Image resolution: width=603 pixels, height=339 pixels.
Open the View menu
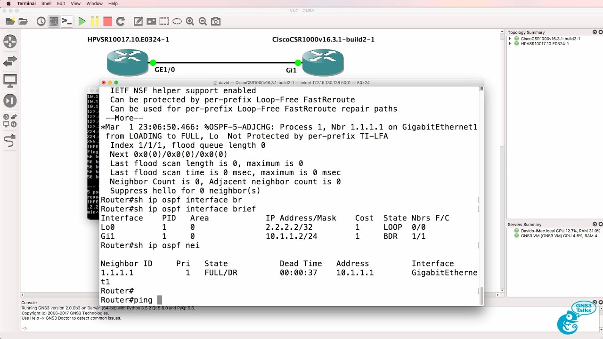coord(75,3)
